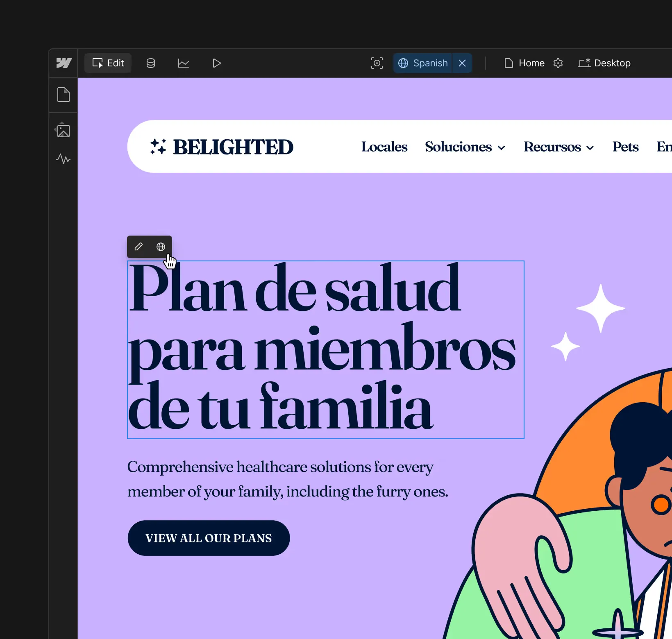Open the Pages panel in sidebar
The image size is (672, 639).
63,95
